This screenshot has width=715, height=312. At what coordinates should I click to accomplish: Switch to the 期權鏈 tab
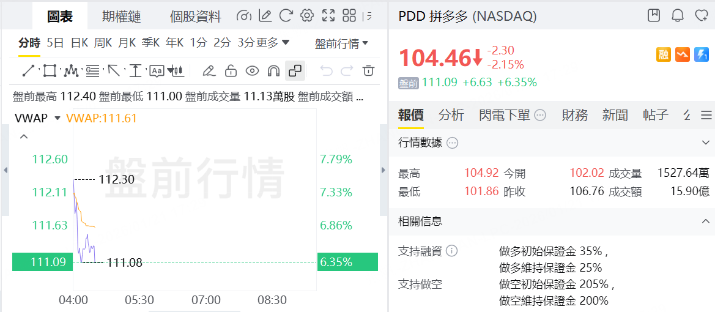coord(121,17)
